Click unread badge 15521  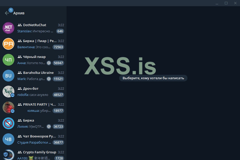coord(58,79)
